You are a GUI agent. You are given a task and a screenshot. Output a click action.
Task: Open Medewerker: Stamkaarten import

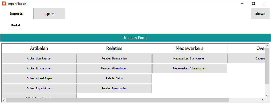[190, 58]
